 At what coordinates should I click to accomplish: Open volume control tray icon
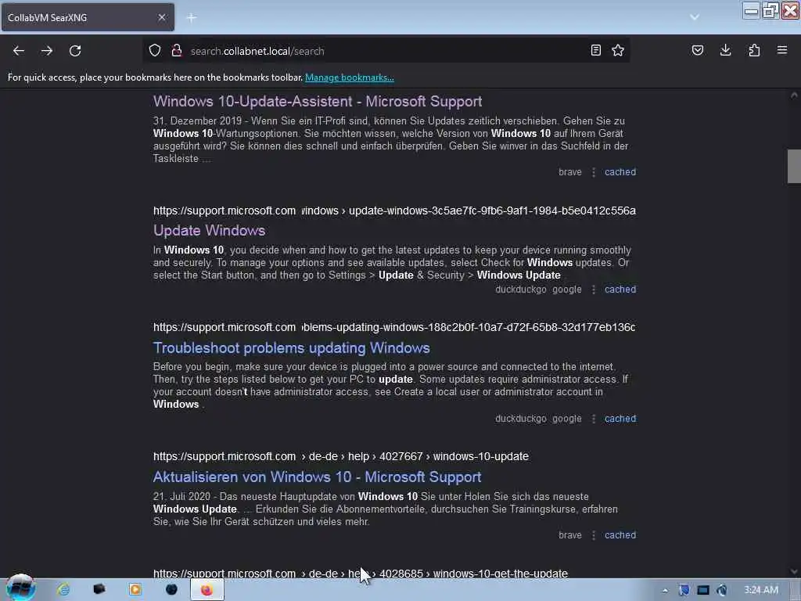(721, 590)
